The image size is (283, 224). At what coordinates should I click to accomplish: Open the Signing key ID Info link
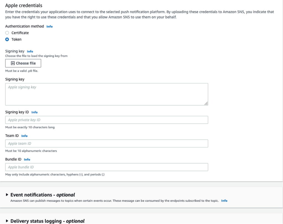[34, 112]
